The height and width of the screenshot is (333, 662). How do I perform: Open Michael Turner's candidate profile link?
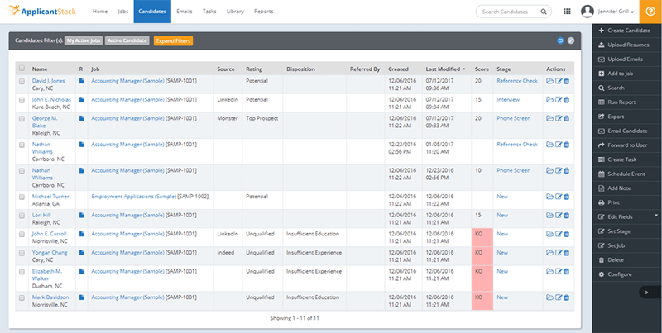point(50,197)
